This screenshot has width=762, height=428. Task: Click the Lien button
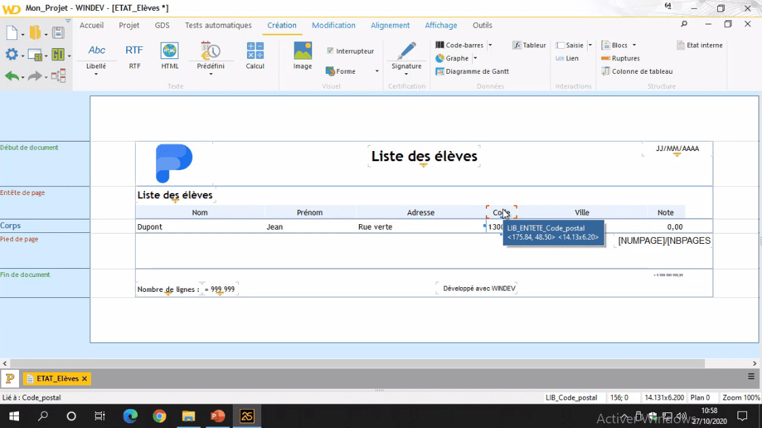tap(569, 58)
